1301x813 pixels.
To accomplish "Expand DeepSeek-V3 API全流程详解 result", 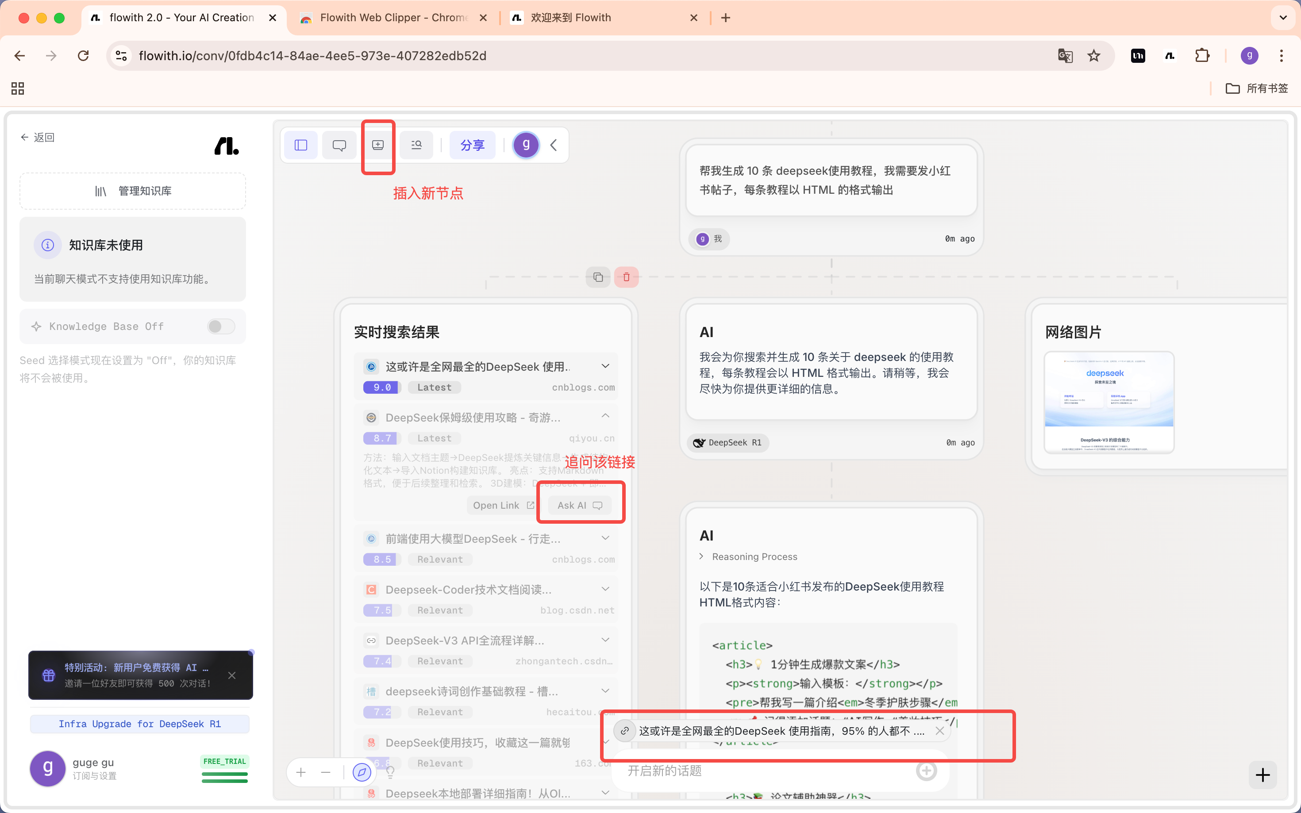I will click(x=606, y=640).
